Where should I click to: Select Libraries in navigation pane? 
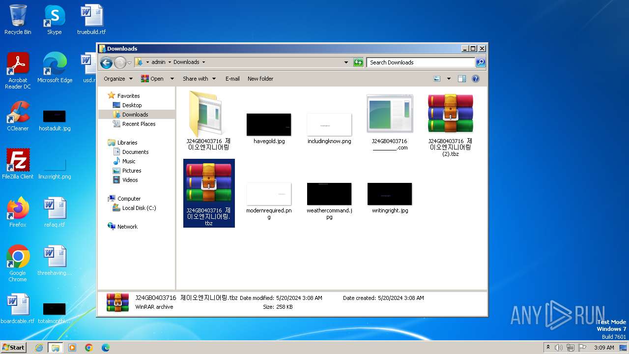click(127, 143)
